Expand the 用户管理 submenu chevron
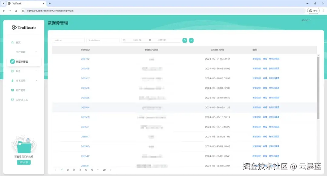This screenshot has height=176, width=327. click(x=37, y=52)
